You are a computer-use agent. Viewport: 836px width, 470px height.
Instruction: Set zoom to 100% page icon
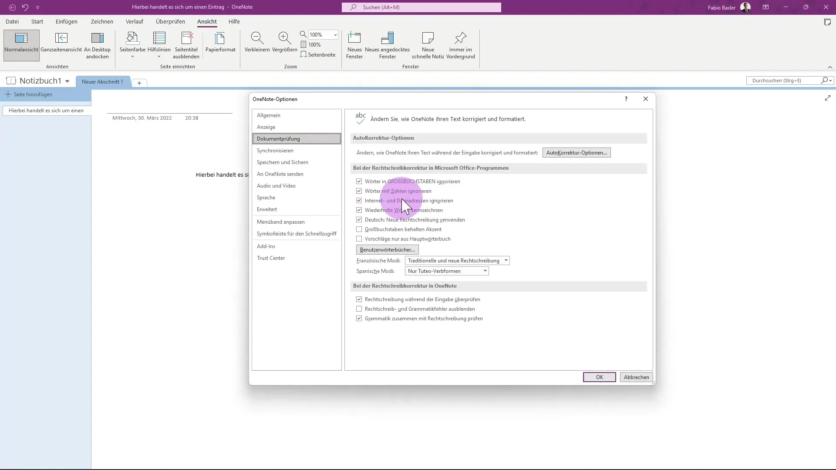(303, 45)
